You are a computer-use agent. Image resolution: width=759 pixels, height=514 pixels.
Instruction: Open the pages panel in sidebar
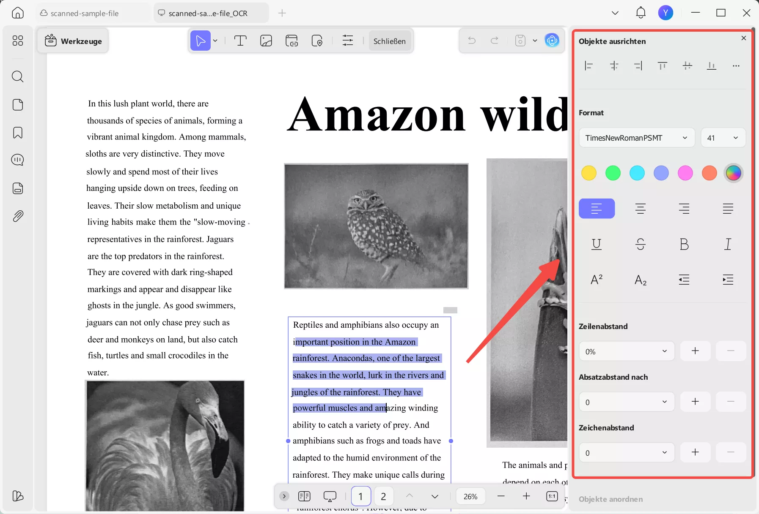[x=18, y=105]
